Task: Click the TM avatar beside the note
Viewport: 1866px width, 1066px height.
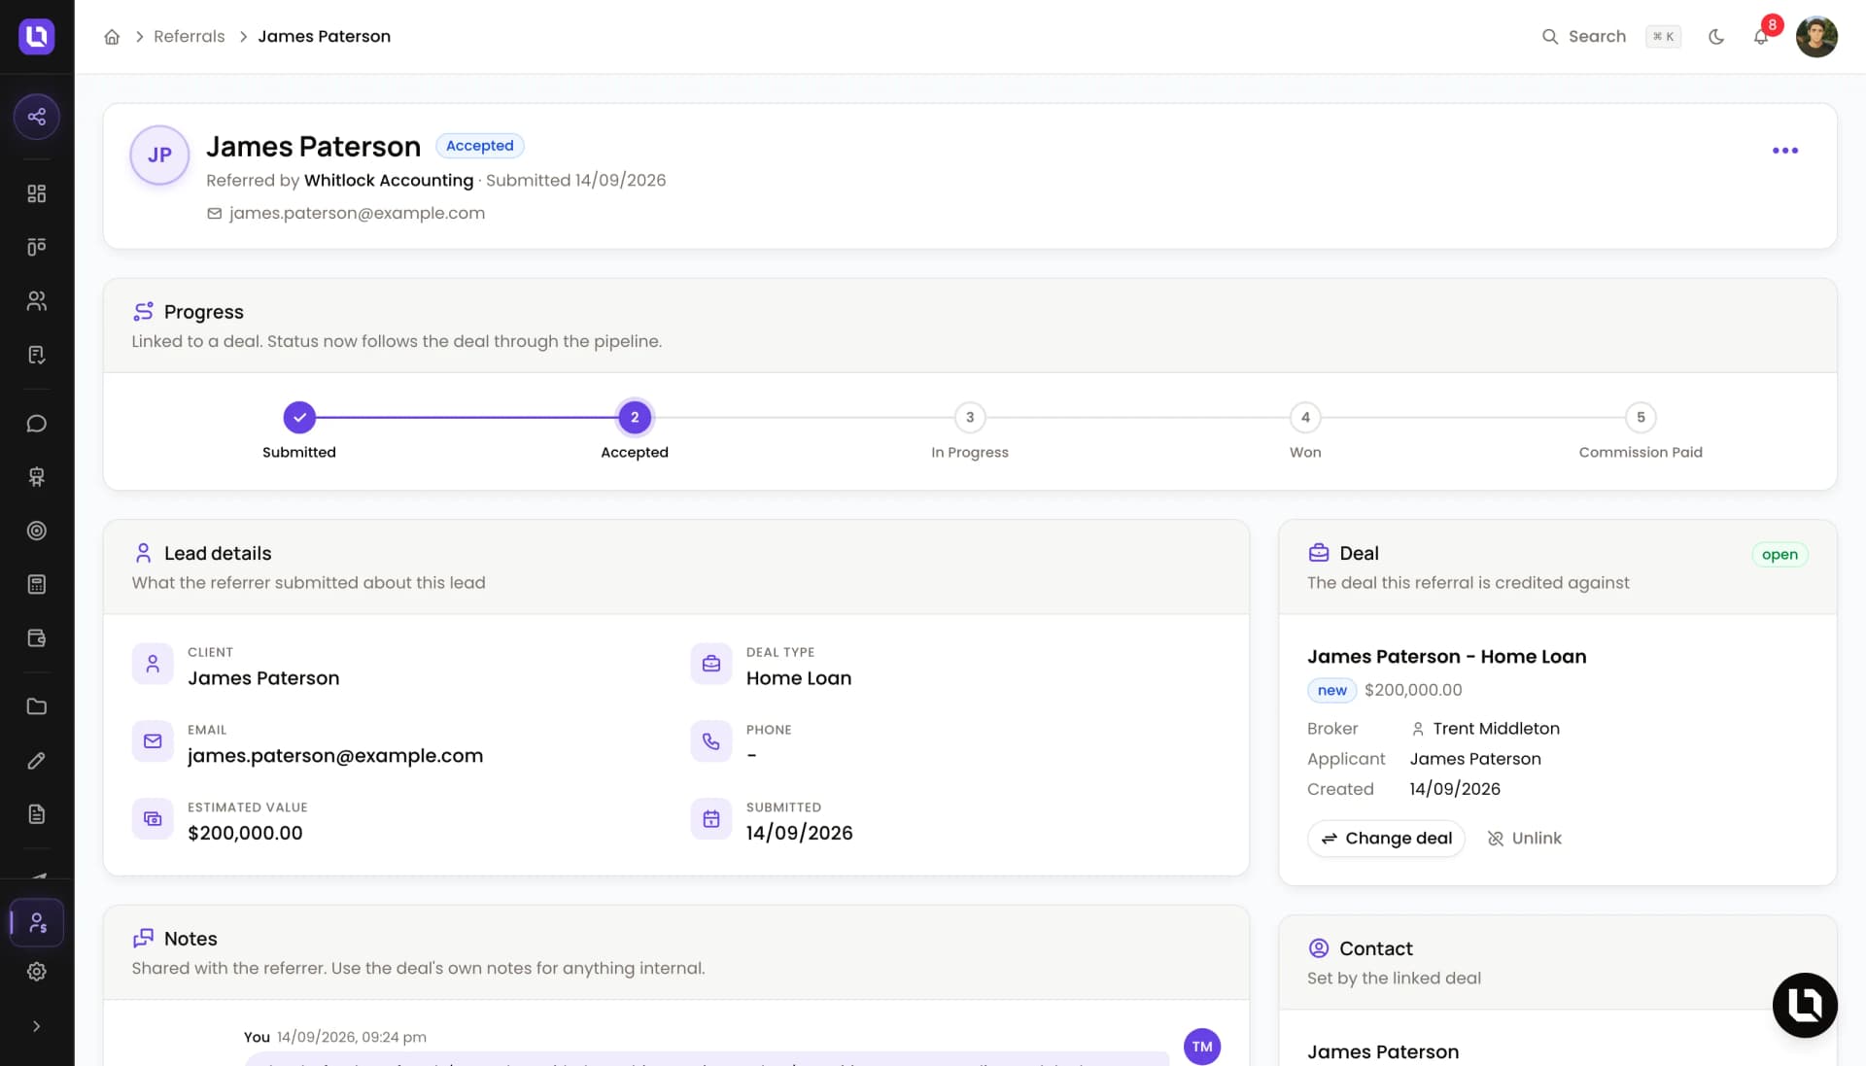Action: coord(1202,1047)
